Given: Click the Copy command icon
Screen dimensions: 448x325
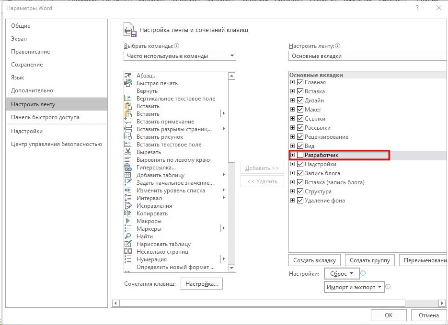Looking at the screenshot, I should [x=128, y=213].
